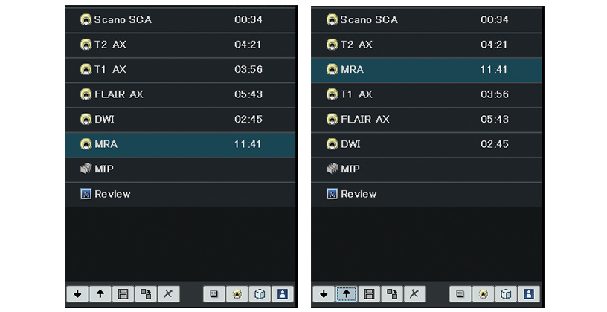Click the copy protocol icon in left panel
The width and height of the screenshot is (607, 312).
(x=145, y=294)
